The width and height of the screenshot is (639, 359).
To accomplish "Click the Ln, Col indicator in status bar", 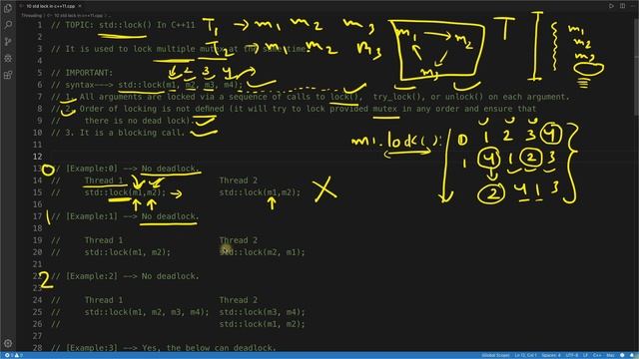I will [x=526, y=355].
